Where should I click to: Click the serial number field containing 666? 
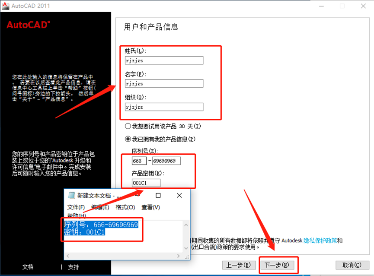138,161
